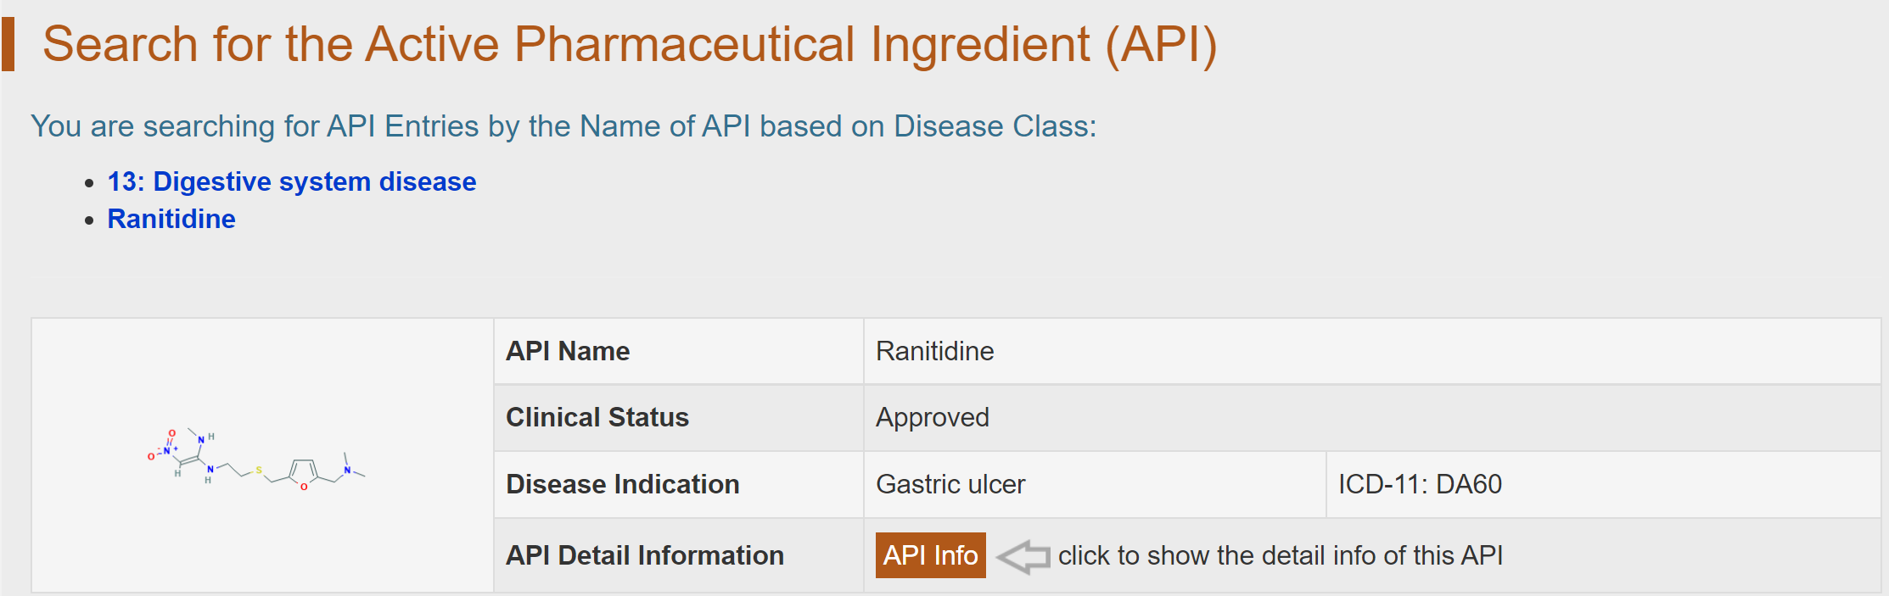Click the yellow sulfur atom in the structure
The height and width of the screenshot is (596, 1889).
pyautogui.click(x=259, y=470)
